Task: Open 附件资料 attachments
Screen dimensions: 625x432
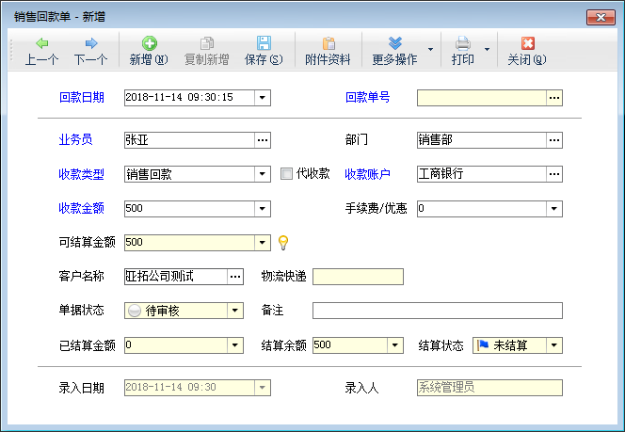Action: pos(328,43)
